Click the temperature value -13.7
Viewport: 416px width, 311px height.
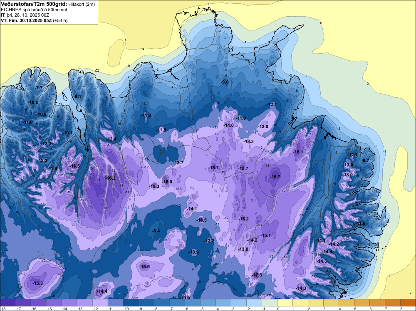coord(178,163)
